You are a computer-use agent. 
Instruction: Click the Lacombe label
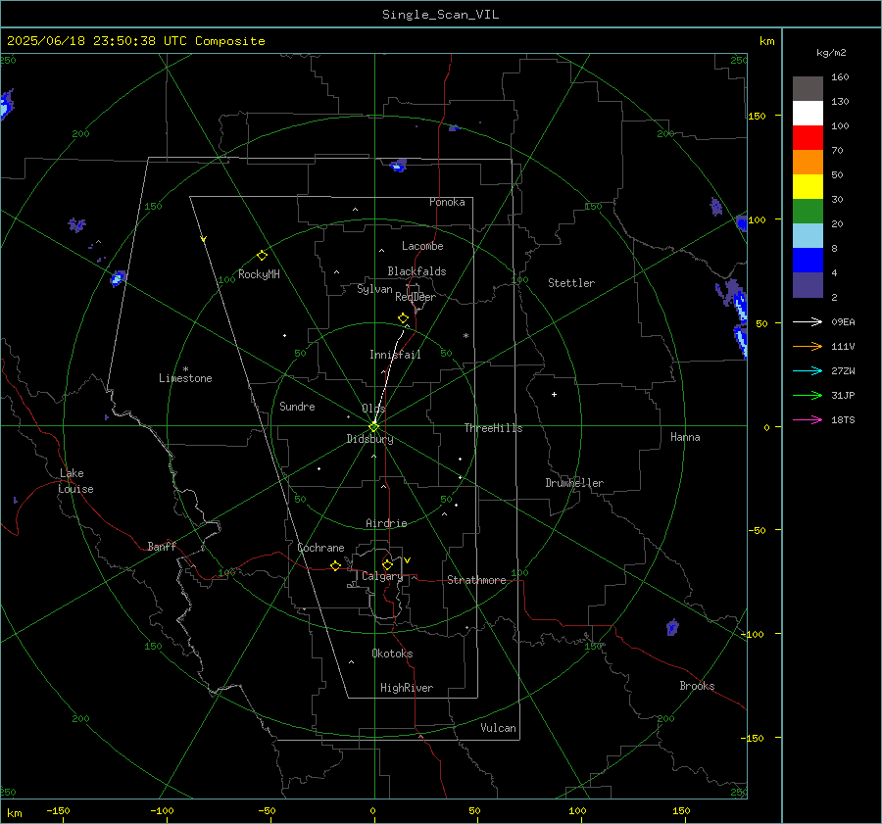(x=422, y=246)
